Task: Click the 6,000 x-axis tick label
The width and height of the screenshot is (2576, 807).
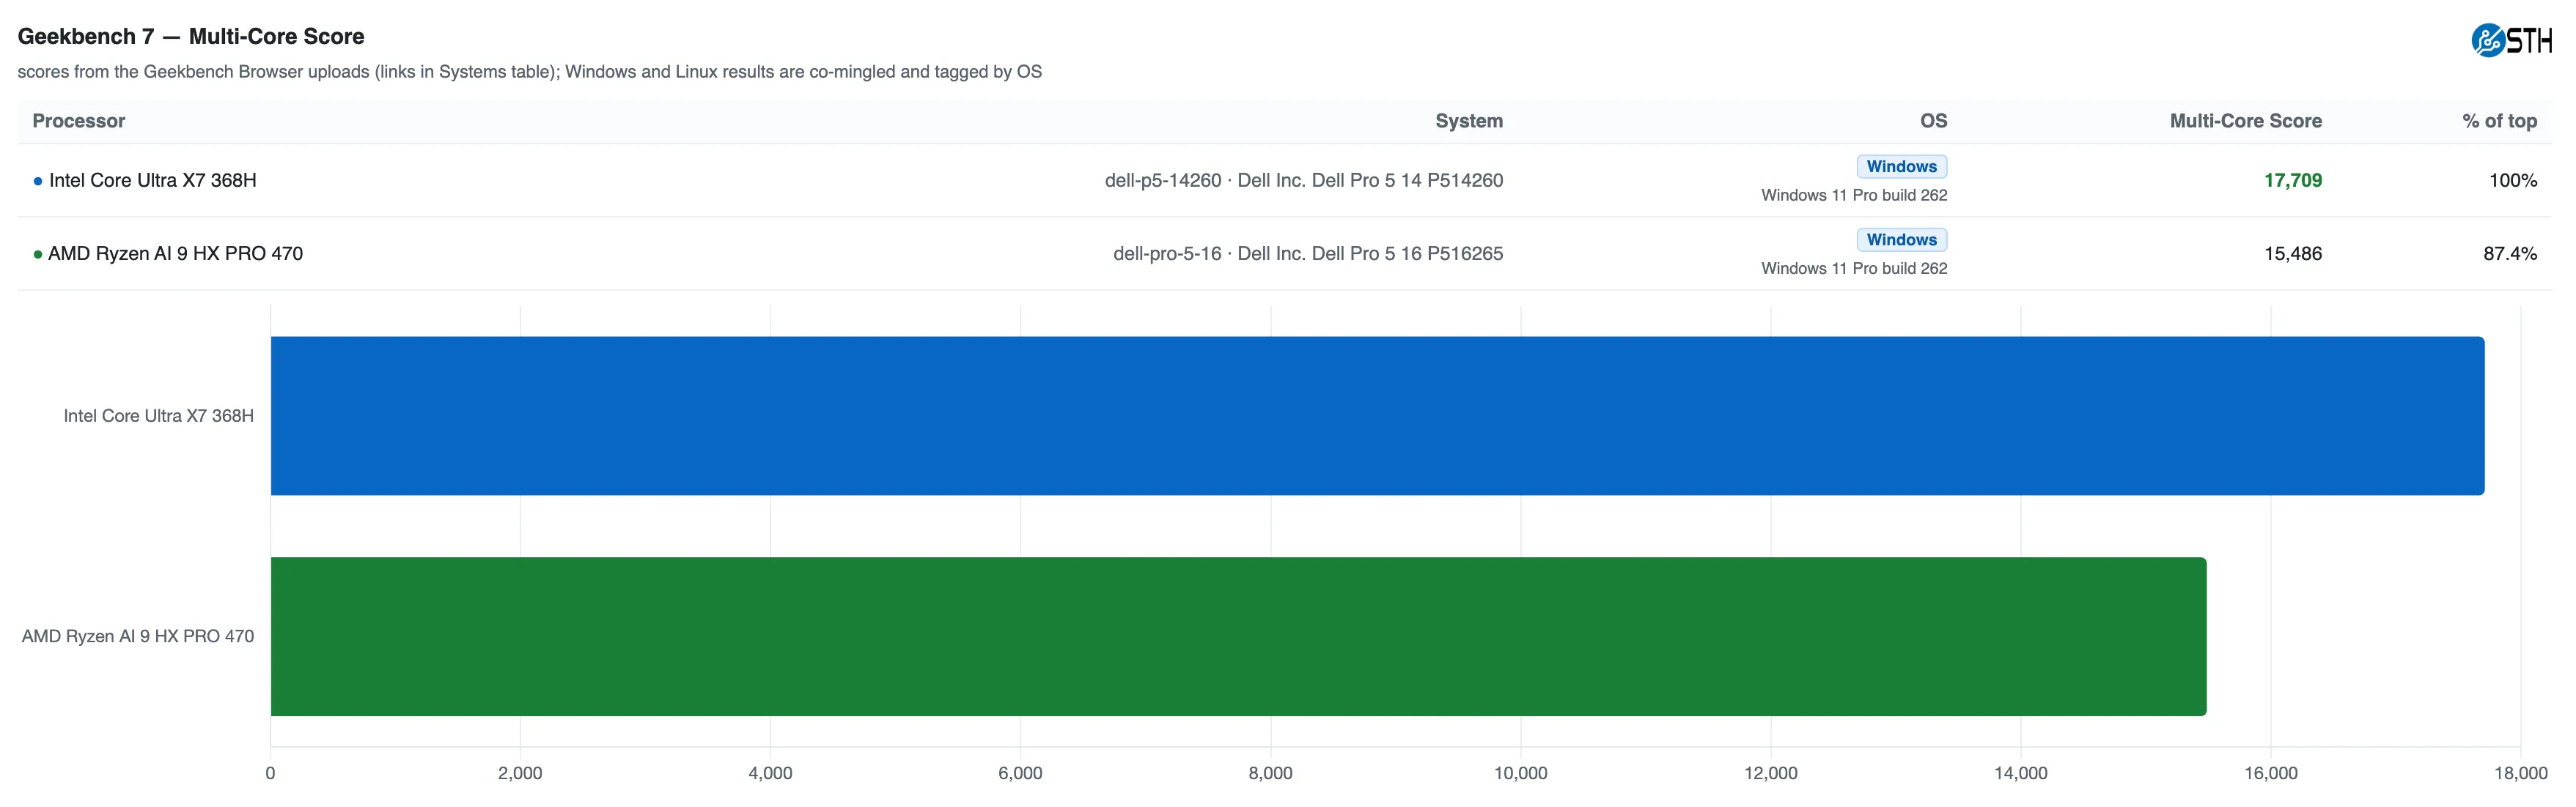Action: (1020, 773)
